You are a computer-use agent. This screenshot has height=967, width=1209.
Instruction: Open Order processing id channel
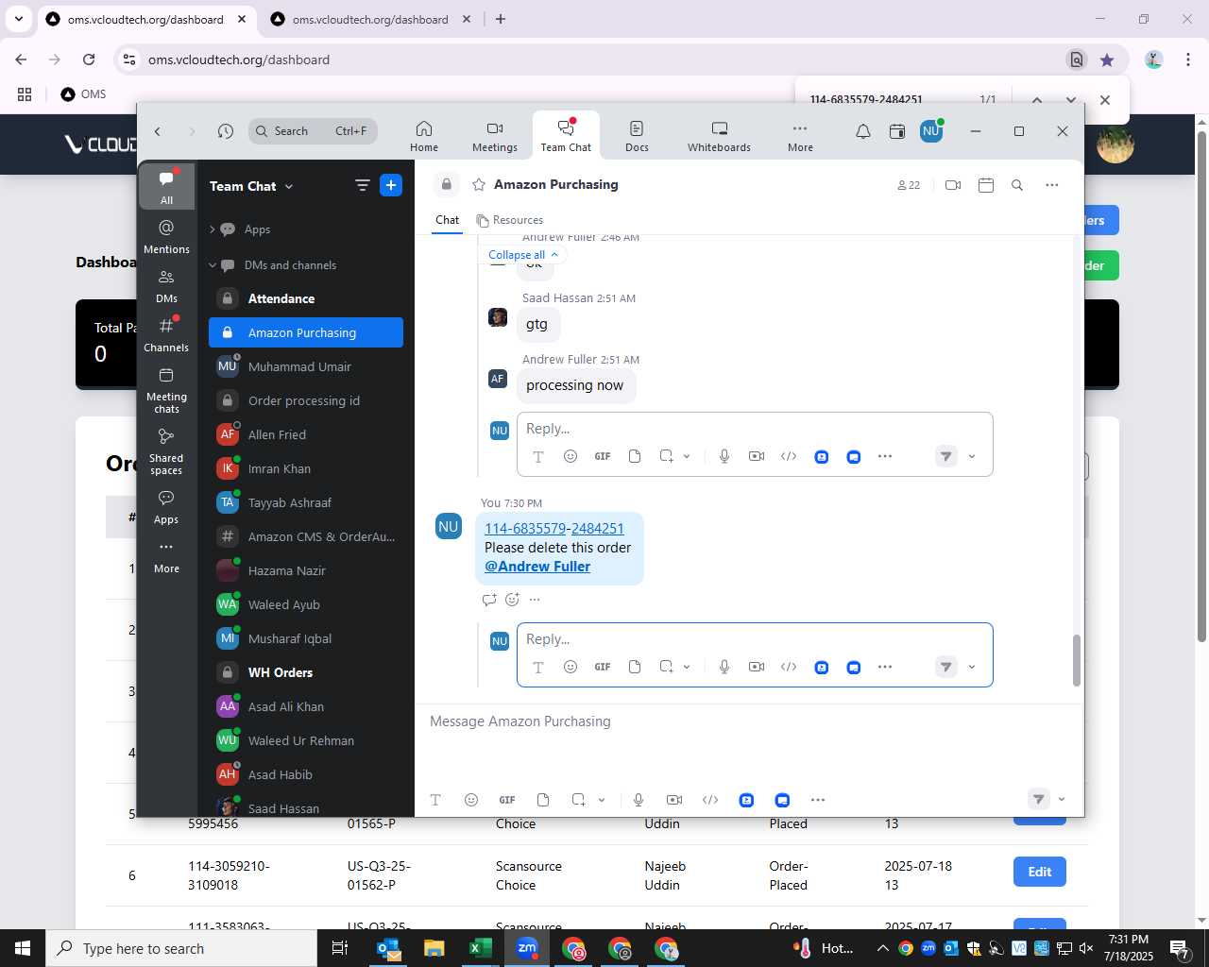pos(306,400)
